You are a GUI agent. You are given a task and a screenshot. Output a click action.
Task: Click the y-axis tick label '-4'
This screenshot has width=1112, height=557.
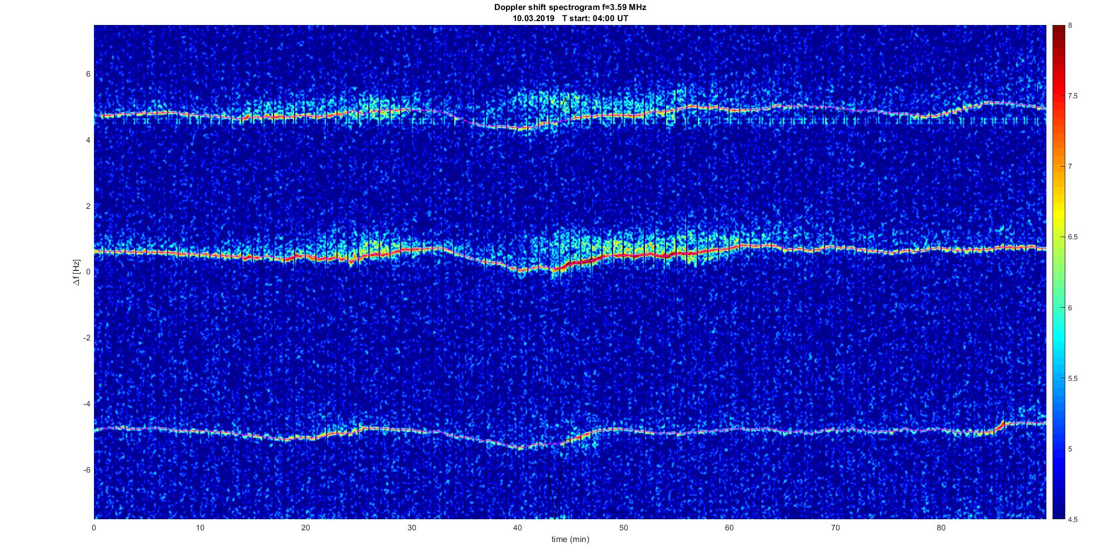click(86, 404)
